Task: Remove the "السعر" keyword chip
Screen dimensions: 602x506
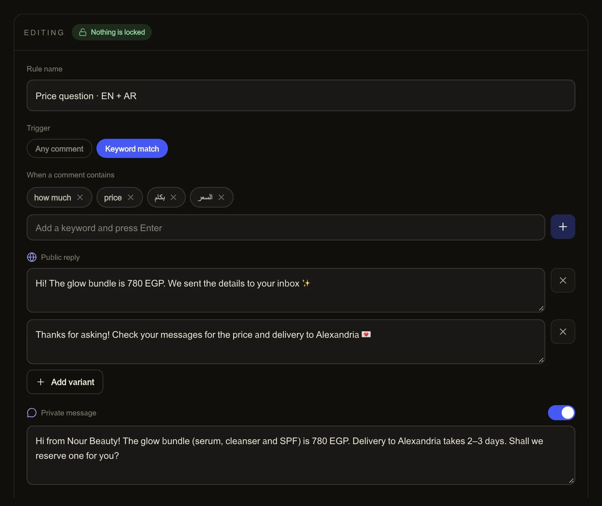Action: point(221,197)
